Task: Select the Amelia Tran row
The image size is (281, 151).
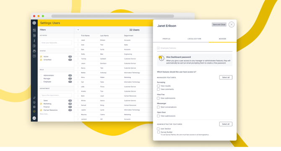Action: [114, 91]
